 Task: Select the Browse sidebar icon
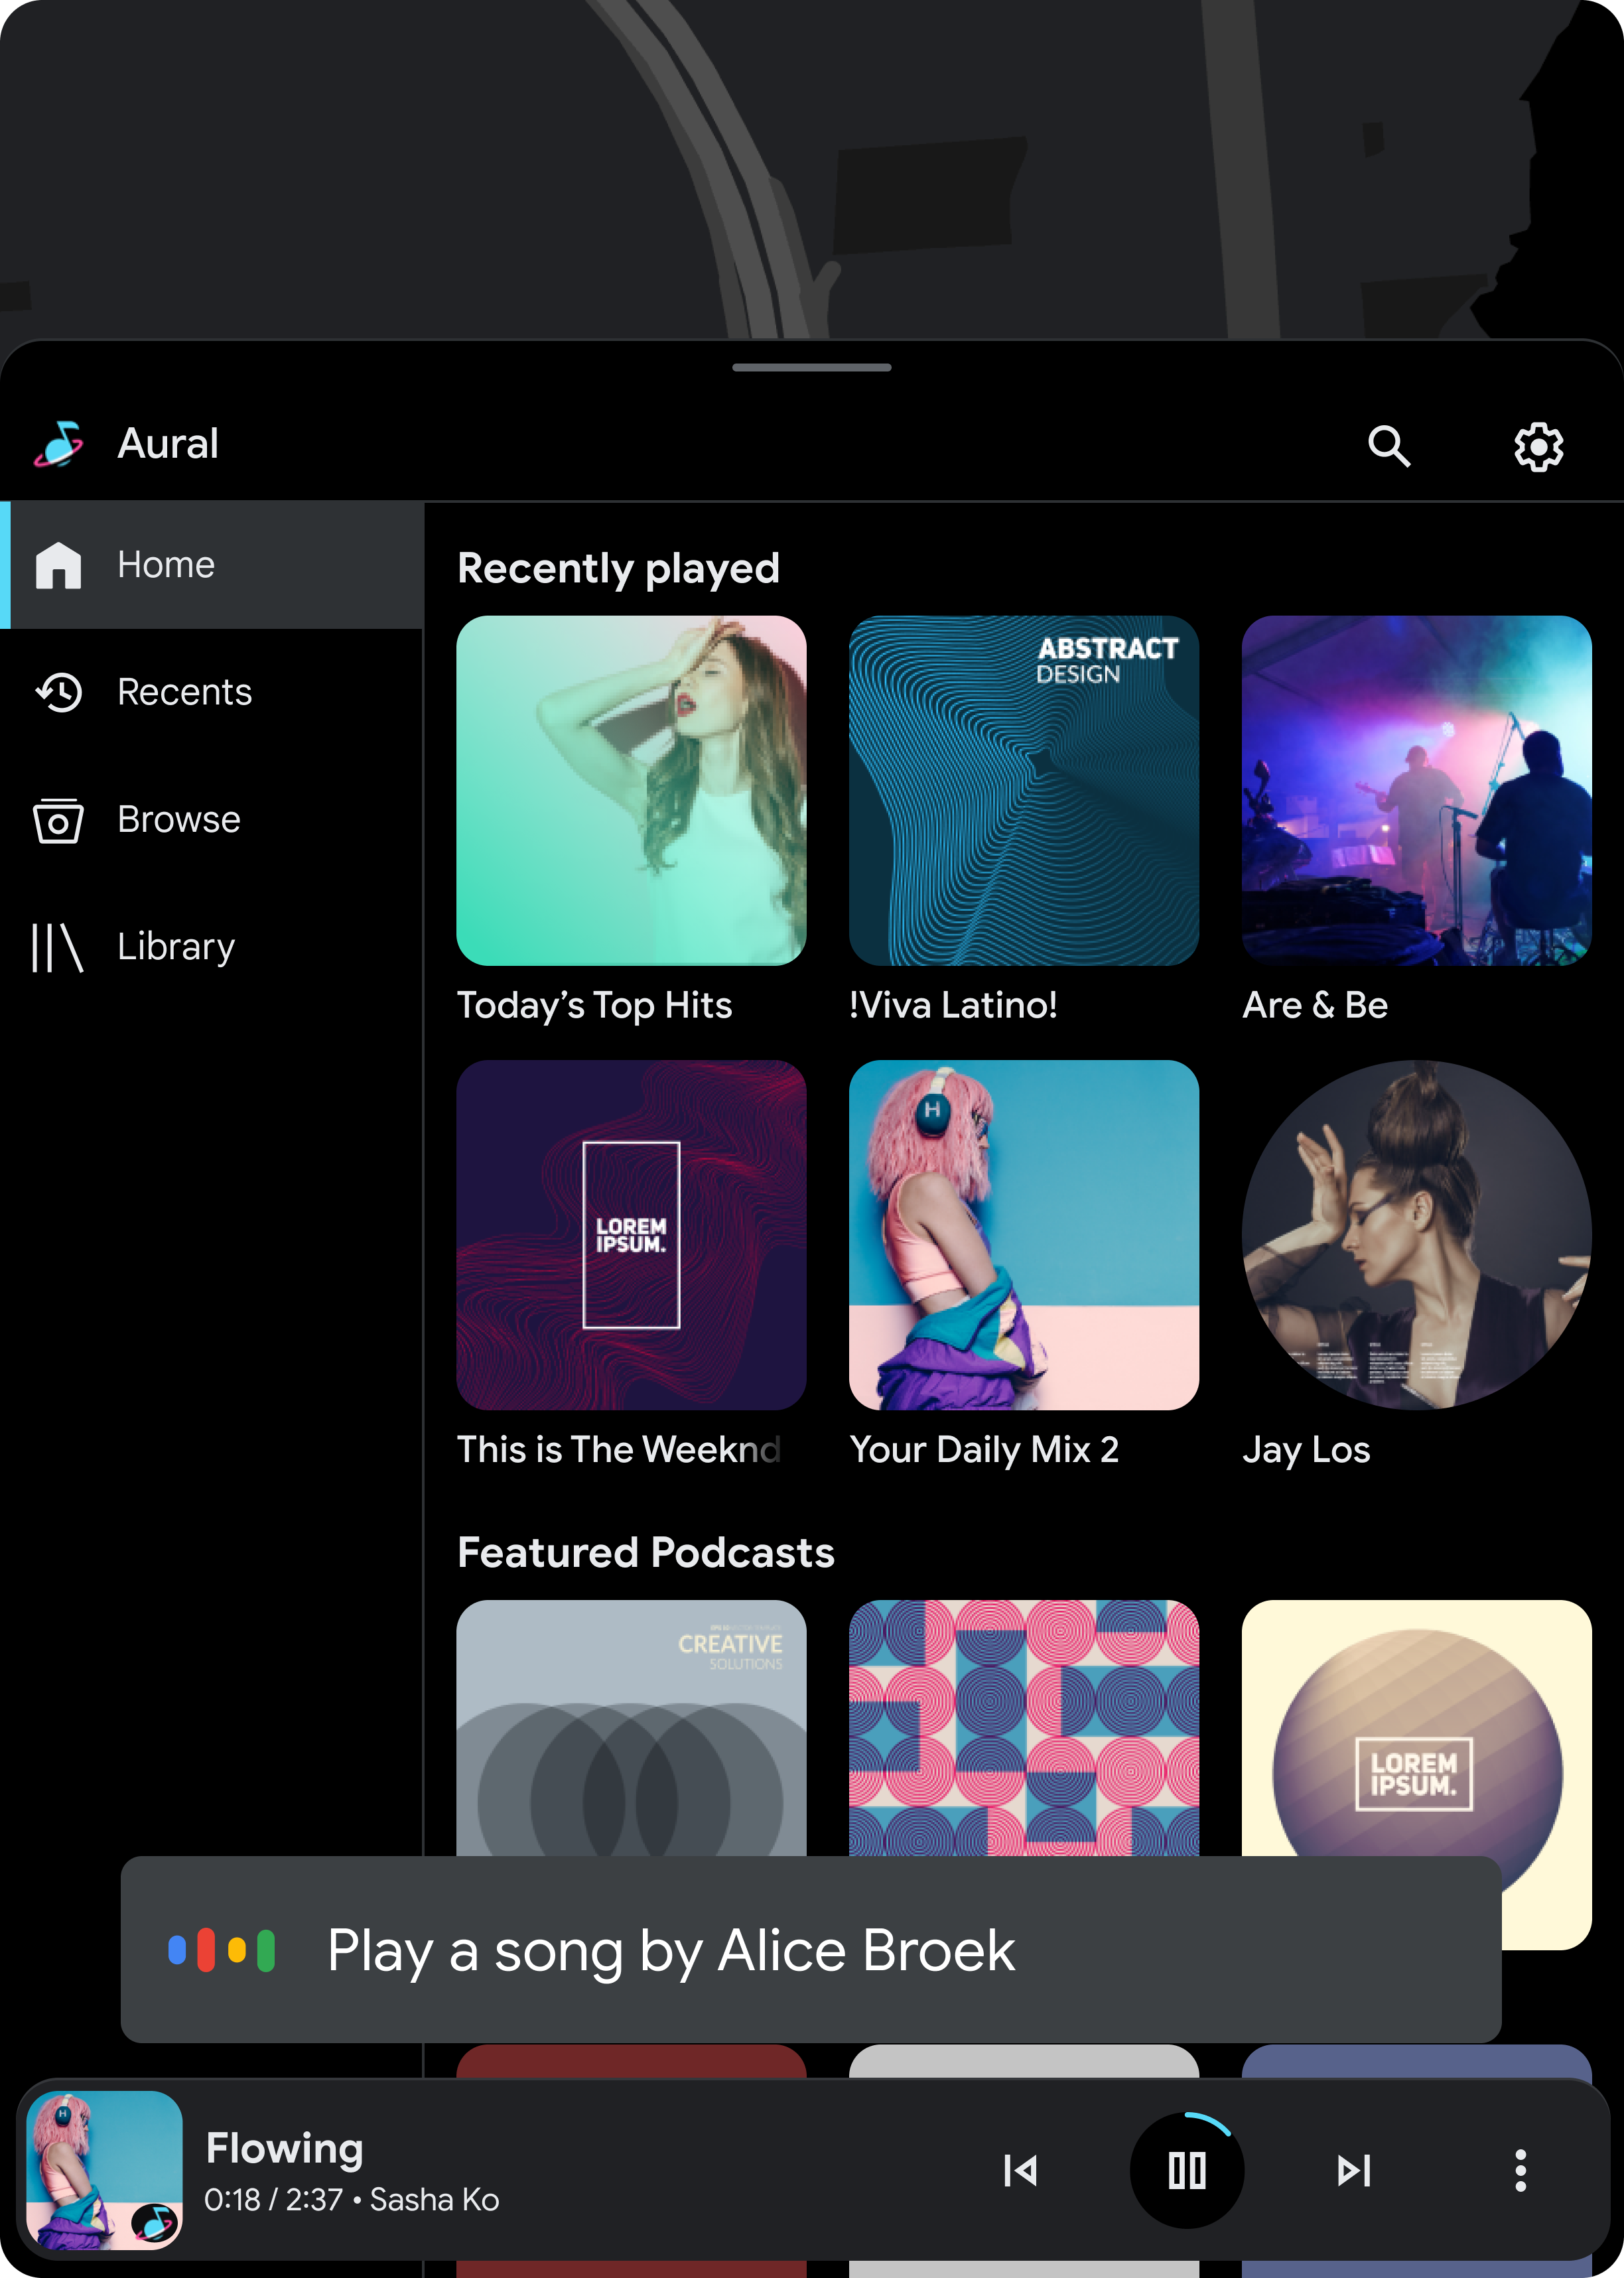pos(56,817)
